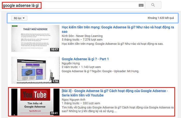
Task: Visit Nguyễn Hưng channel
Action: pos(71,63)
